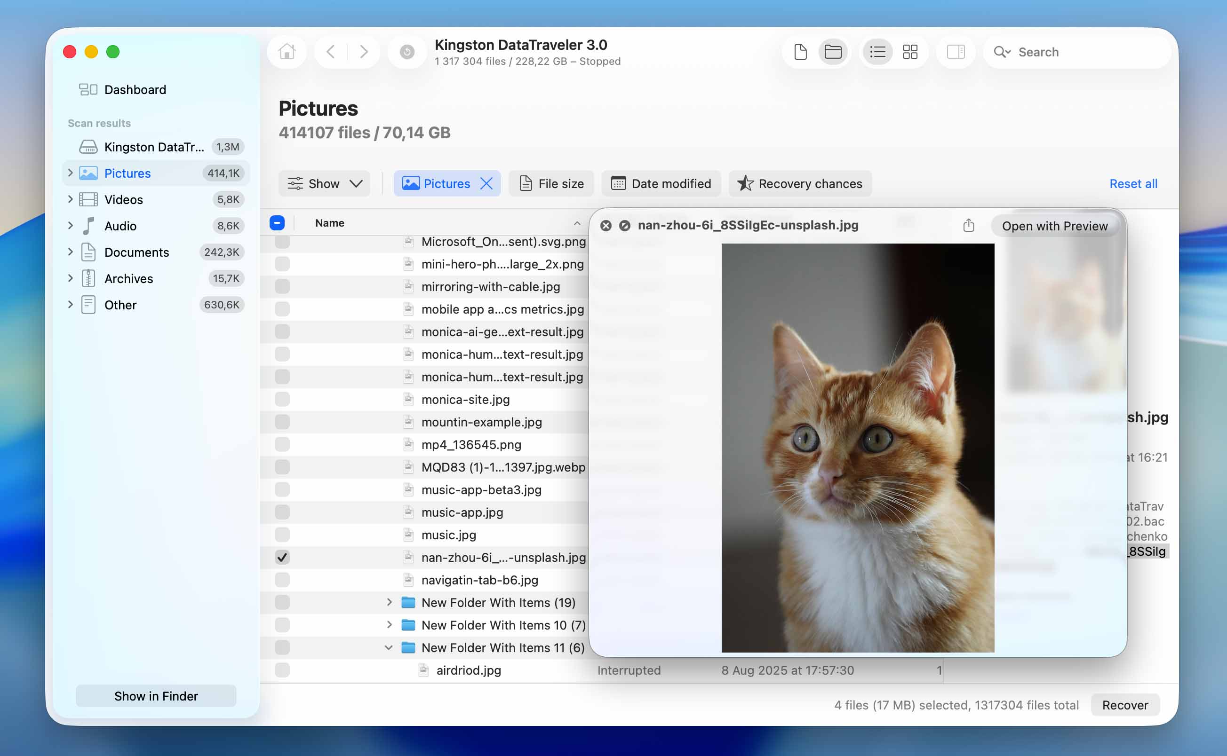Expand the Audio category chevron
Screen dimensions: 1227x756
click(71, 226)
